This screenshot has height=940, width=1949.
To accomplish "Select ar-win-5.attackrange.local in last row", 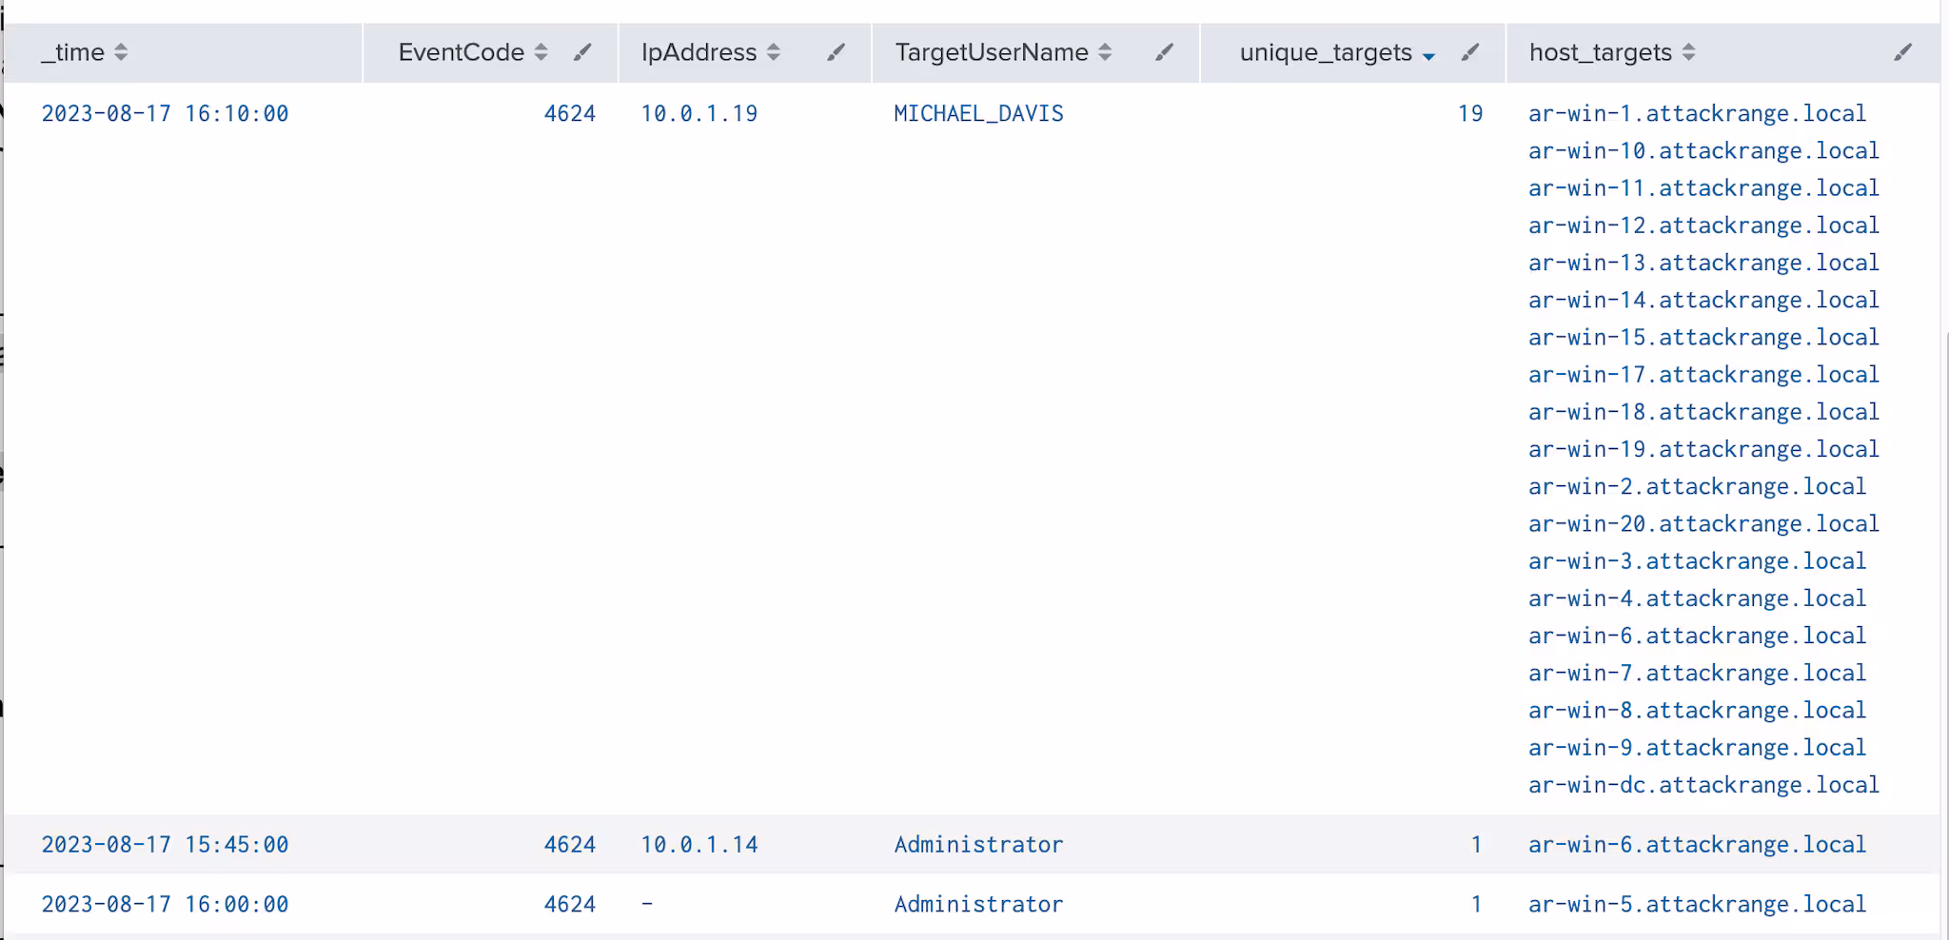I will click(x=1697, y=904).
